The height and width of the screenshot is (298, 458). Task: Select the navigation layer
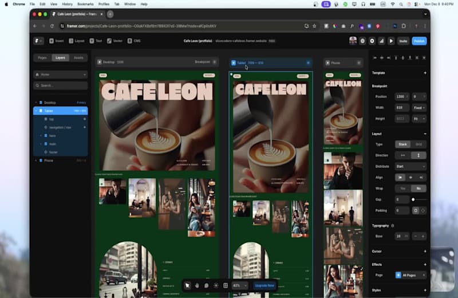point(61,127)
